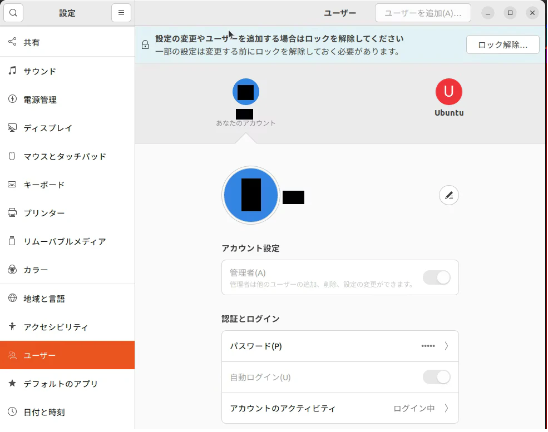Click the ユーザーを追加(A)... button
Image resolution: width=548 pixels, height=432 pixels.
pyautogui.click(x=423, y=13)
